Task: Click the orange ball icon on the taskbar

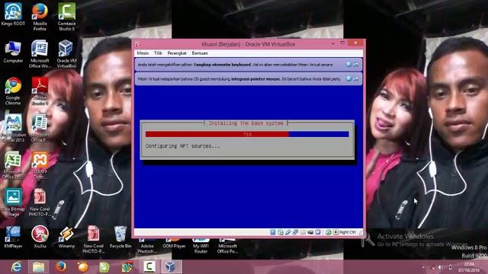Action: click(x=83, y=267)
